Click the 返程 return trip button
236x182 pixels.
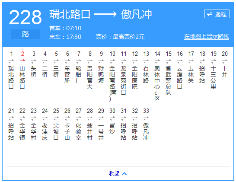[217, 14]
